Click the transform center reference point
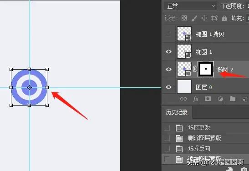 pyautogui.click(x=29, y=87)
